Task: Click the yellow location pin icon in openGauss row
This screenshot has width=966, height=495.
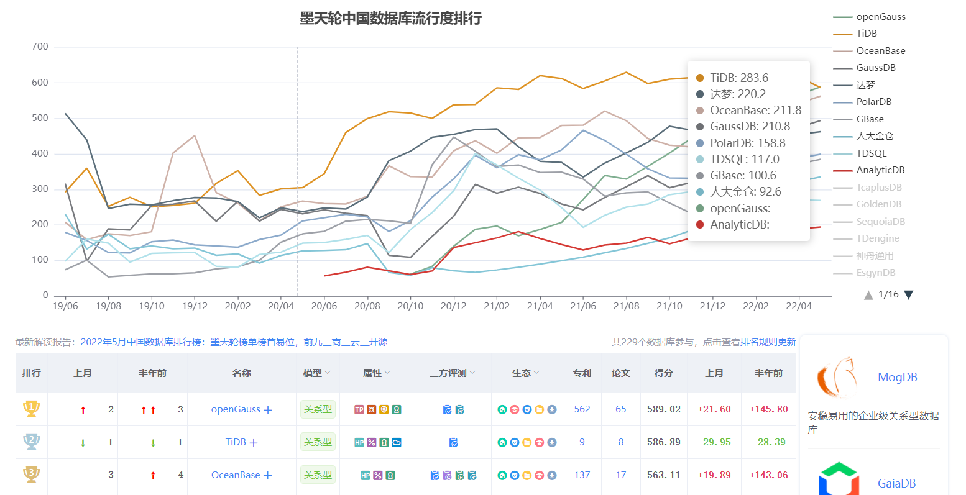Action: [x=384, y=409]
